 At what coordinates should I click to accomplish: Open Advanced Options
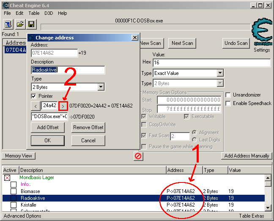(22, 216)
